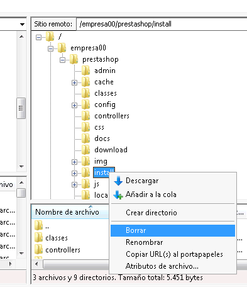Click the Añadir a la cola icon
This screenshot has height=287, width=247.
click(118, 195)
